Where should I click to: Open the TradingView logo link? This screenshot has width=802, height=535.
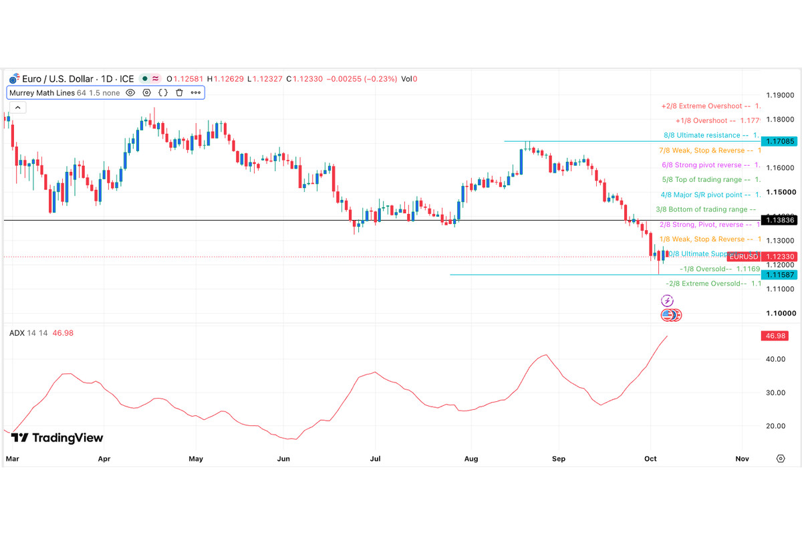[x=57, y=438]
